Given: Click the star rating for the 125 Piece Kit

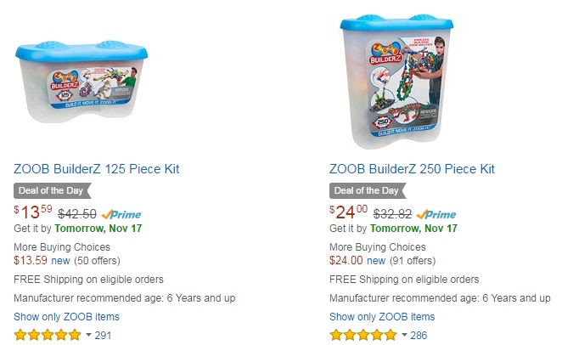Looking at the screenshot, I should 48,335.
